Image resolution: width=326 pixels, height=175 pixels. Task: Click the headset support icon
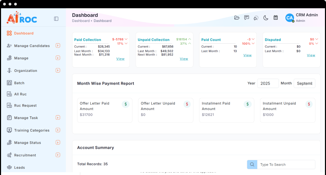point(256,18)
